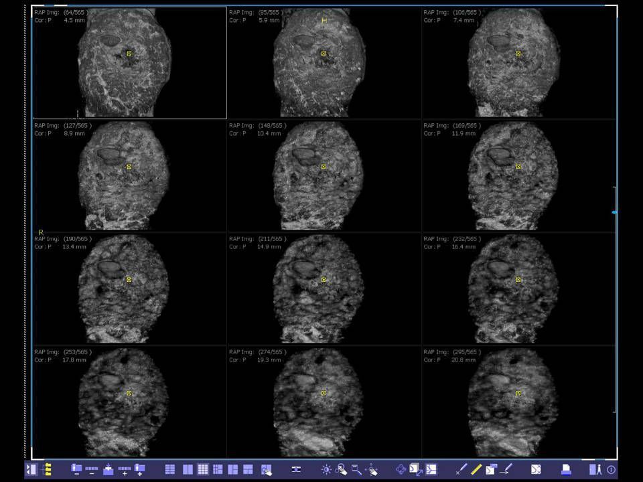The width and height of the screenshot is (643, 482).
Task: Choose the horizontal rows layout icon
Action: click(170, 469)
